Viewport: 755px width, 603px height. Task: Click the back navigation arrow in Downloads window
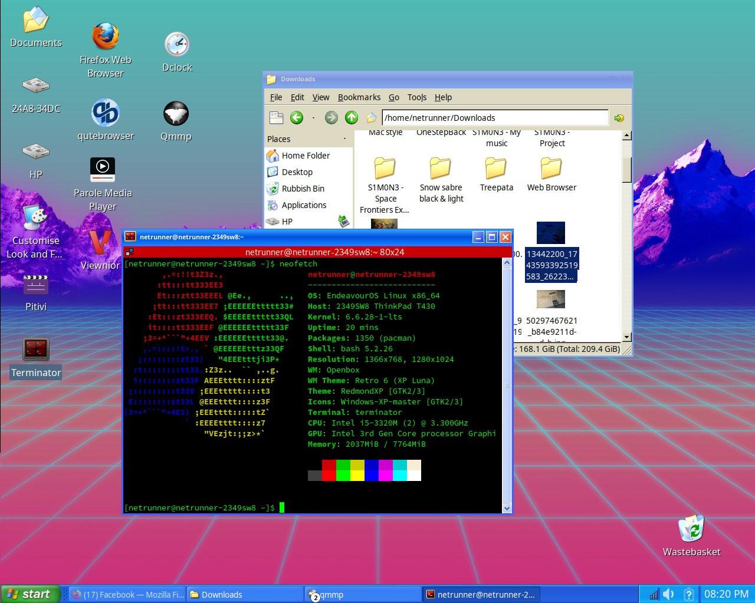297,117
